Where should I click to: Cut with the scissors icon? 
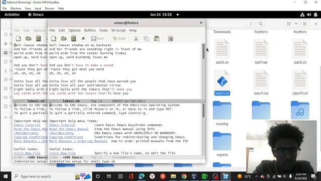coord(136,38)
